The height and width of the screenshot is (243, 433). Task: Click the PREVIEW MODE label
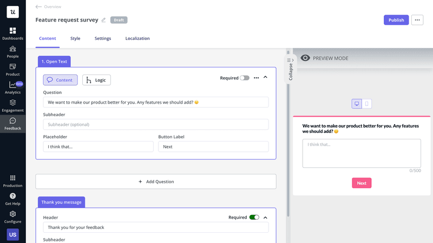coord(331,58)
